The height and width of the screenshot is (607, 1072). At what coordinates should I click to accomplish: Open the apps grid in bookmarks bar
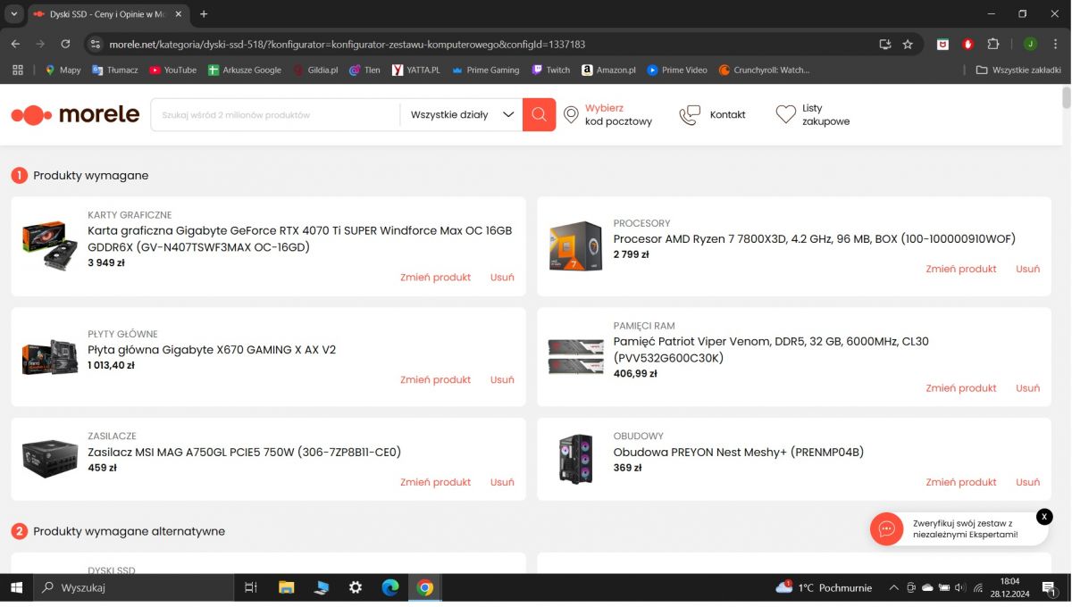(x=17, y=70)
